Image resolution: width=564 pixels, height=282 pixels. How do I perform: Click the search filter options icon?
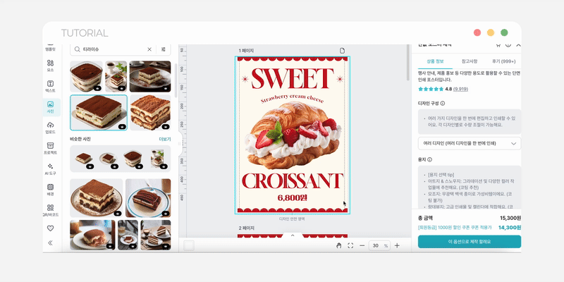pyautogui.click(x=164, y=49)
